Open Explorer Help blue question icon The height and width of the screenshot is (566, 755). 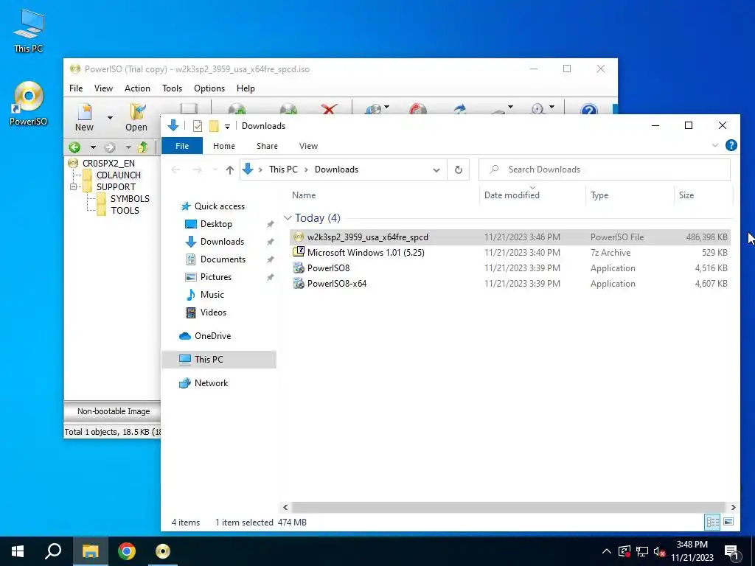pos(731,145)
